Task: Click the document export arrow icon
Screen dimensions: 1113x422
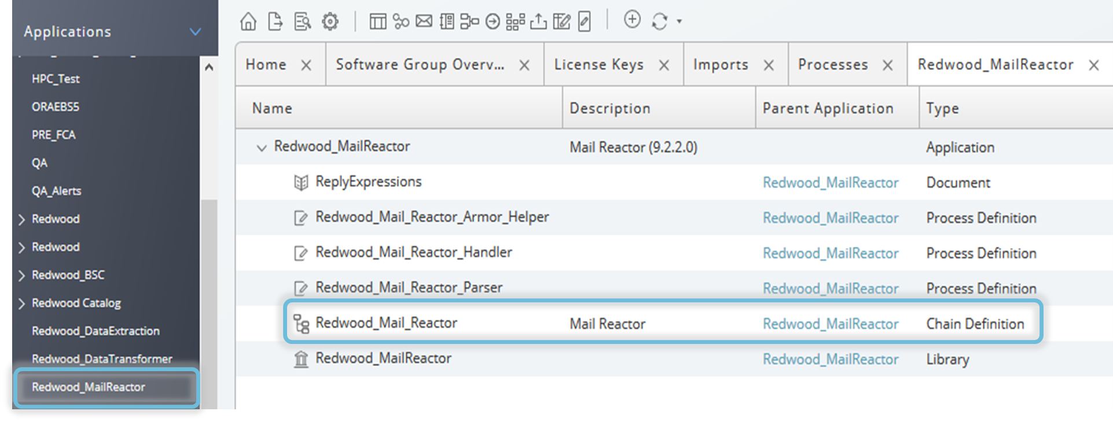Action: 276,21
